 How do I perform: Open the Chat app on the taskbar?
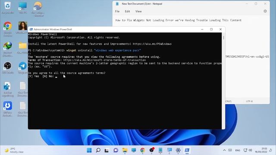pos(116,150)
